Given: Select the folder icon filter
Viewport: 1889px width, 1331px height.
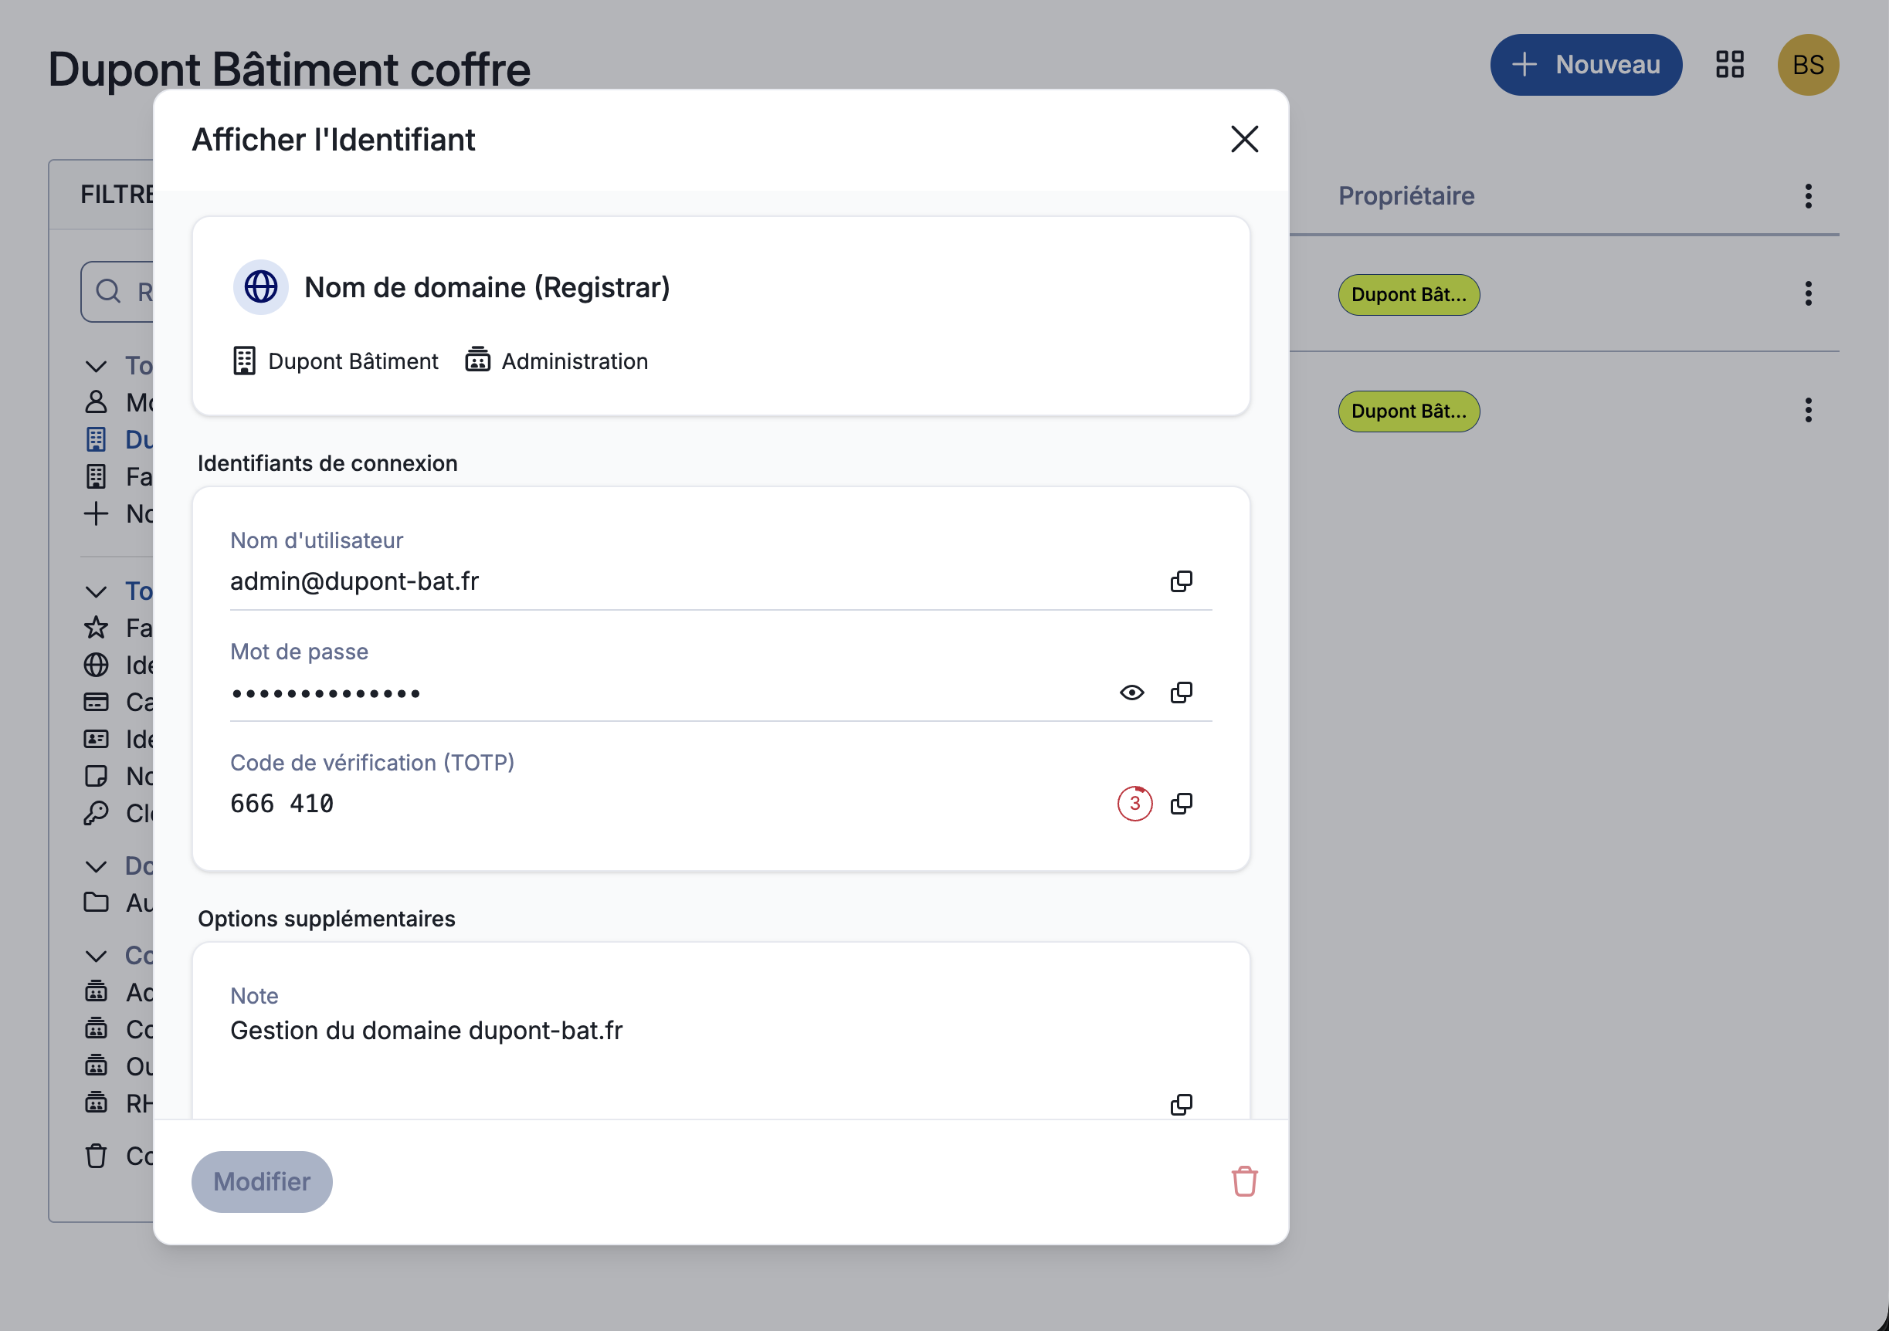Looking at the screenshot, I should pyautogui.click(x=97, y=903).
